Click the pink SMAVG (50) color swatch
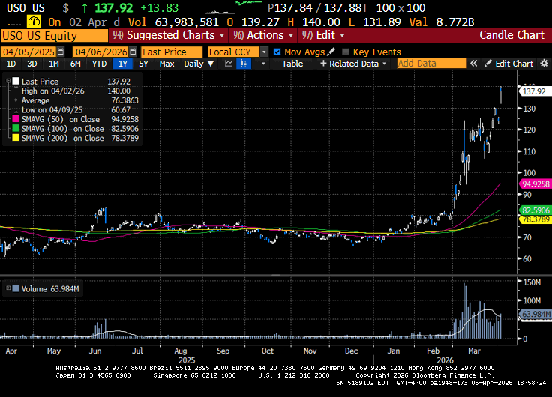 point(15,119)
